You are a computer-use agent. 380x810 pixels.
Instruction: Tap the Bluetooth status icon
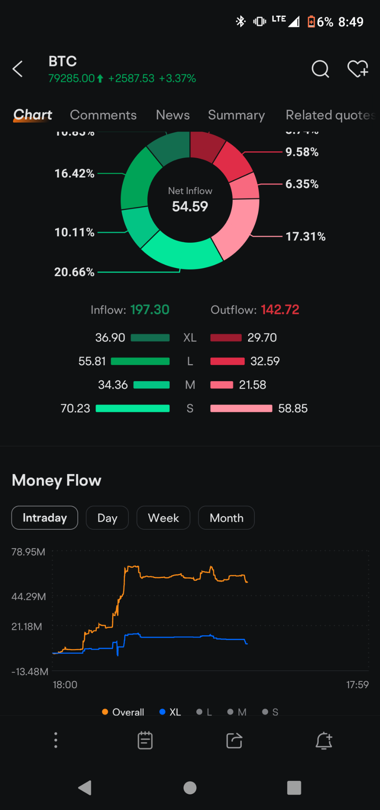pos(241,21)
